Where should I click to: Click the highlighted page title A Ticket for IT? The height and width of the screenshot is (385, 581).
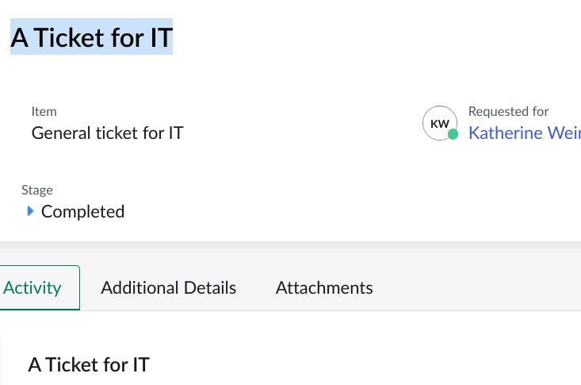pos(91,37)
